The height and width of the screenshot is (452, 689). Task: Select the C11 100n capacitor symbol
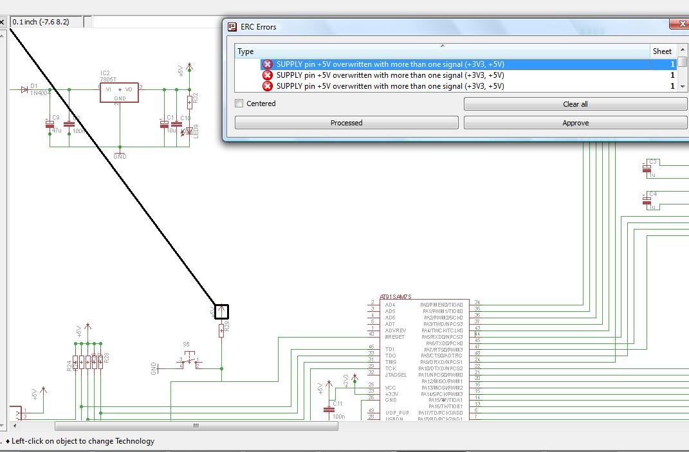click(329, 410)
